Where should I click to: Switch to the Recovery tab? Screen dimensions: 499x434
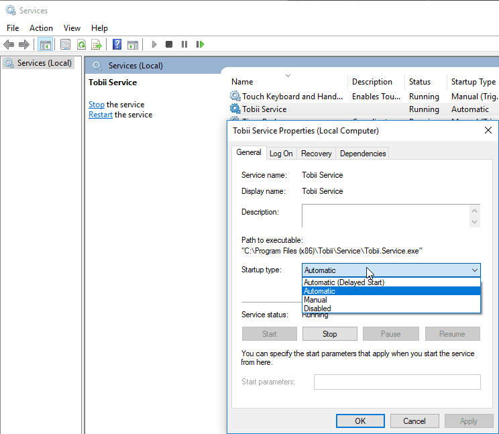point(317,154)
